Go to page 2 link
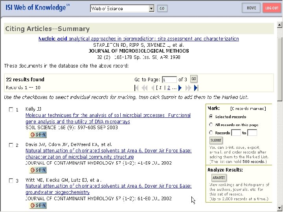 click(169, 88)
